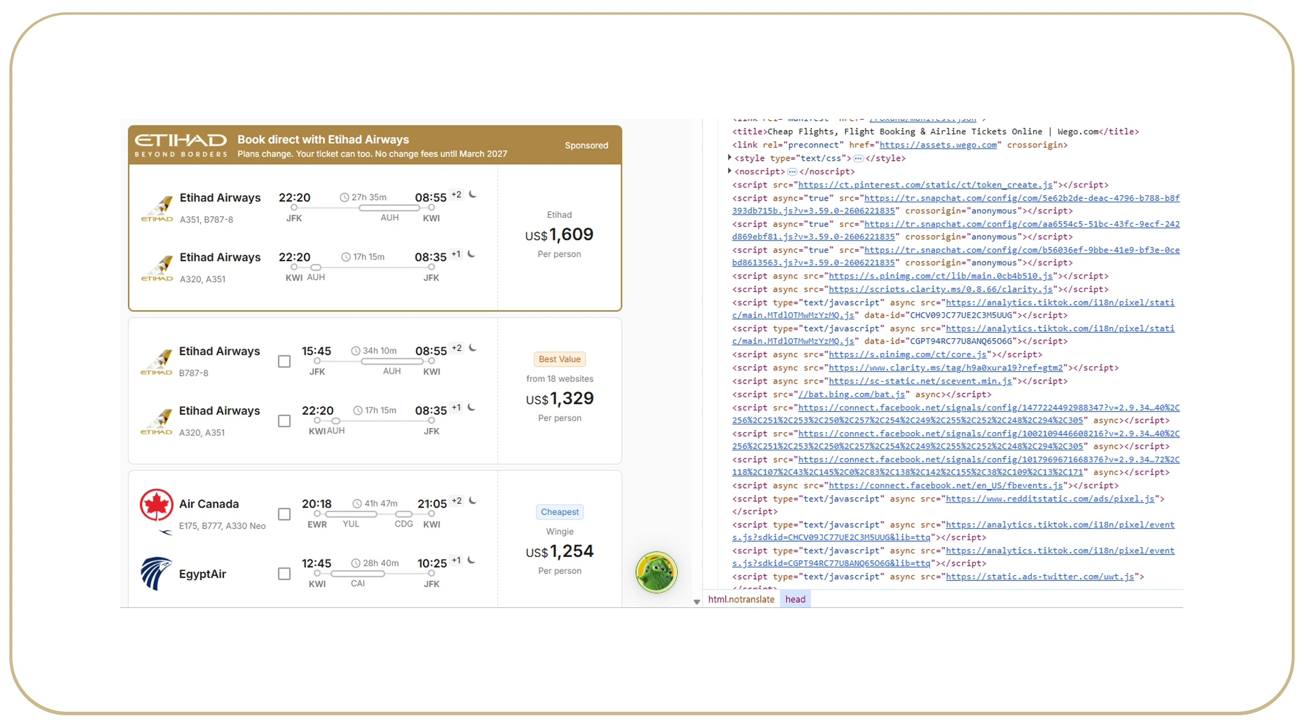The height and width of the screenshot is (727, 1304).
Task: Select head breadcrumb in DevTools
Action: [x=795, y=599]
